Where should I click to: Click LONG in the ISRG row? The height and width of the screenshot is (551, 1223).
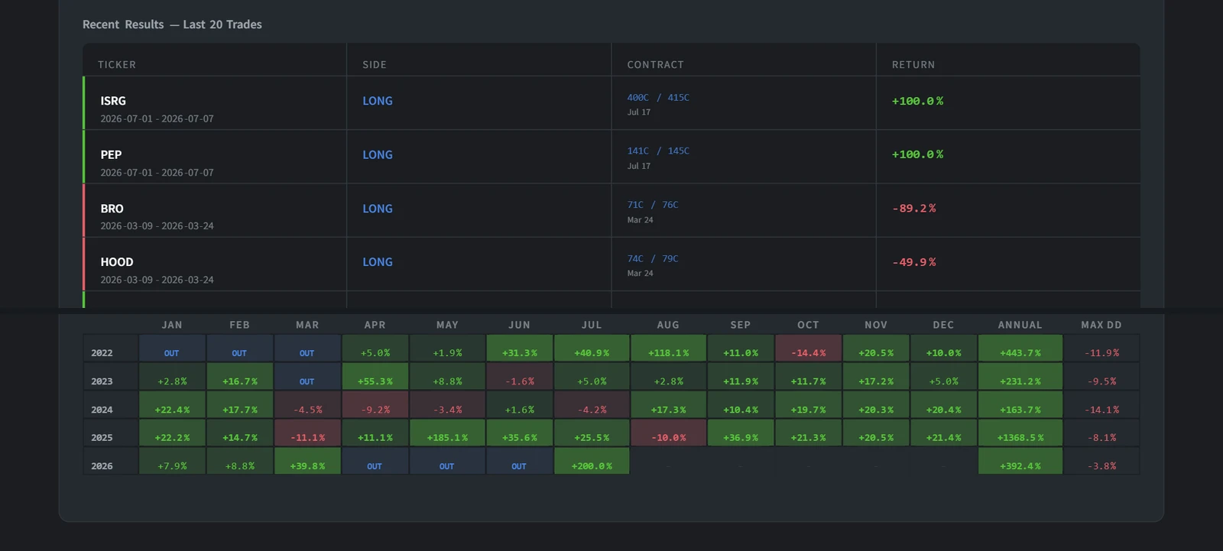pos(378,101)
